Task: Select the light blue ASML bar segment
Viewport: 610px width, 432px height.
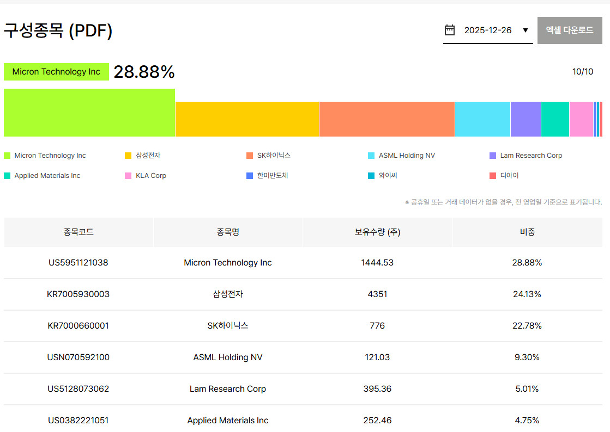Action: click(x=482, y=119)
